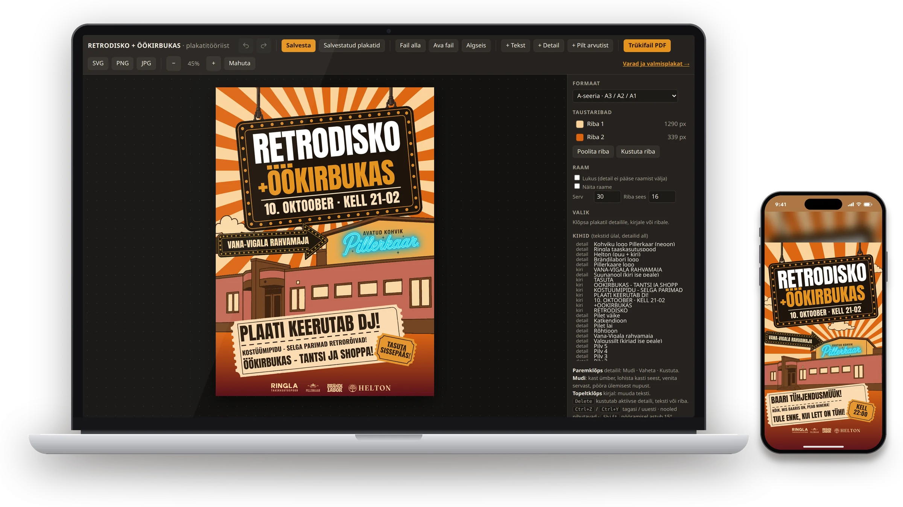Viewport: 903px width, 507px height.
Task: Select the Brändilabori logo layer
Action: point(630,260)
